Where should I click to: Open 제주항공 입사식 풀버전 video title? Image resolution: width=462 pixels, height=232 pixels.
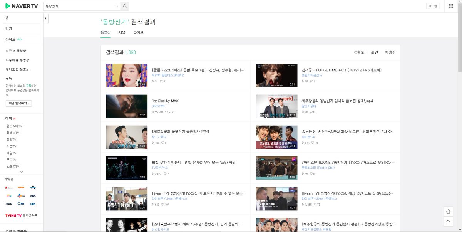(x=337, y=101)
